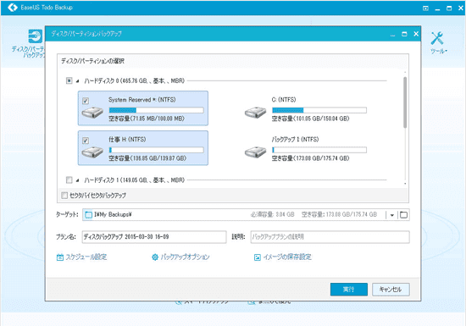Click 空き容量(101.05 GB/150.04 GB) text
The height and width of the screenshot is (326, 466).
(311, 119)
